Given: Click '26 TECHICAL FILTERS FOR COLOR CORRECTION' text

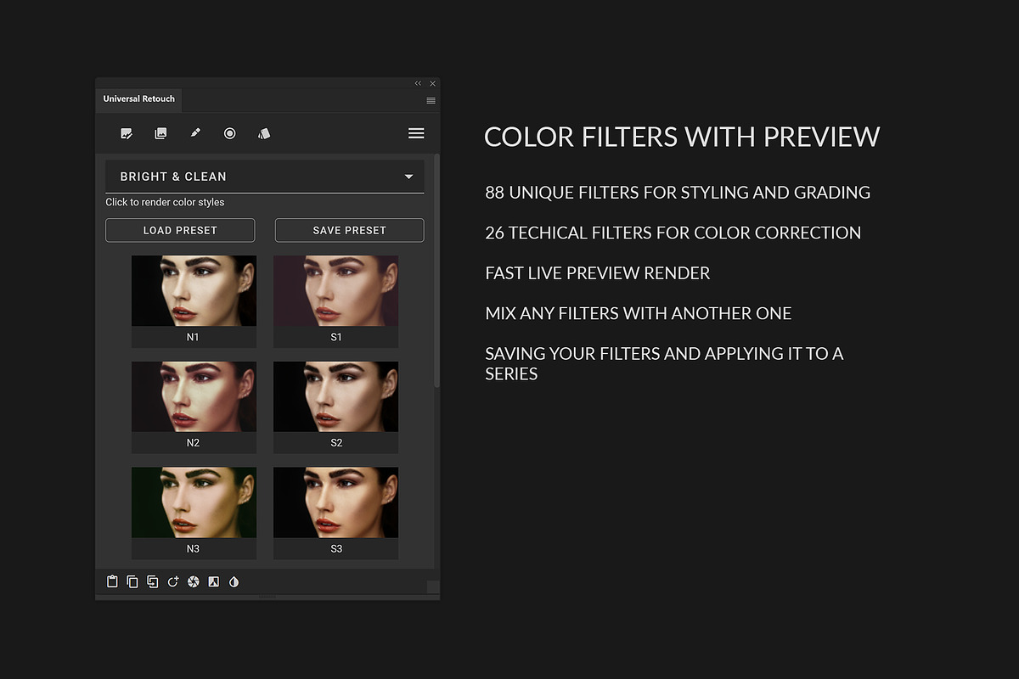Looking at the screenshot, I should click(673, 233).
